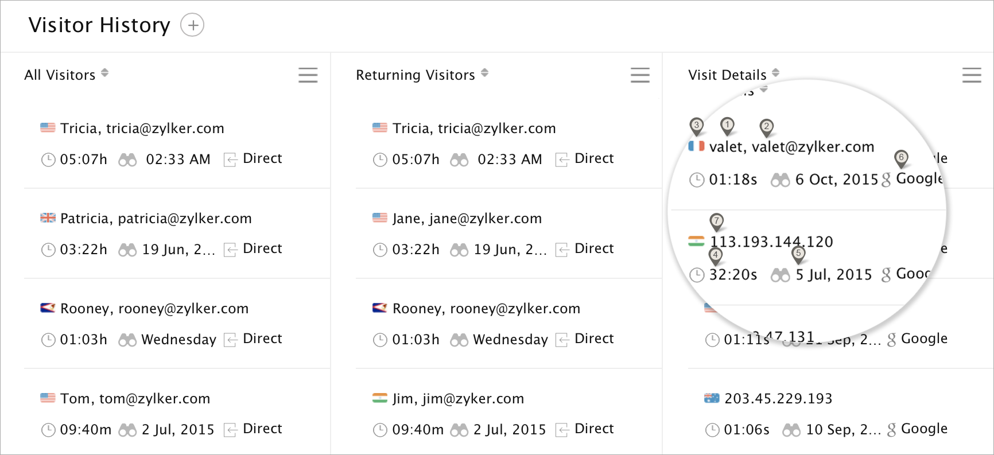This screenshot has width=994, height=455.
Task: Click Tom's Direct referrer label
Action: 262,429
